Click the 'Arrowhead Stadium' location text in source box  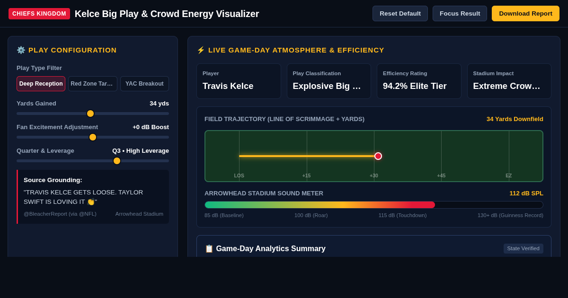(139, 214)
